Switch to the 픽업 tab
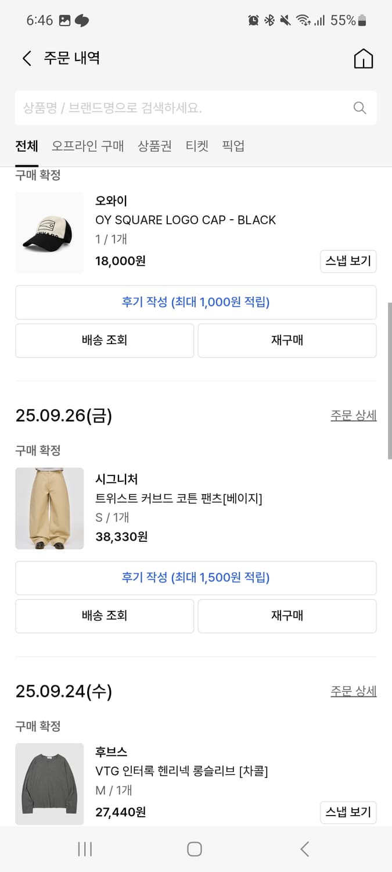Viewport: 392px width, 872px height. pyautogui.click(x=234, y=147)
